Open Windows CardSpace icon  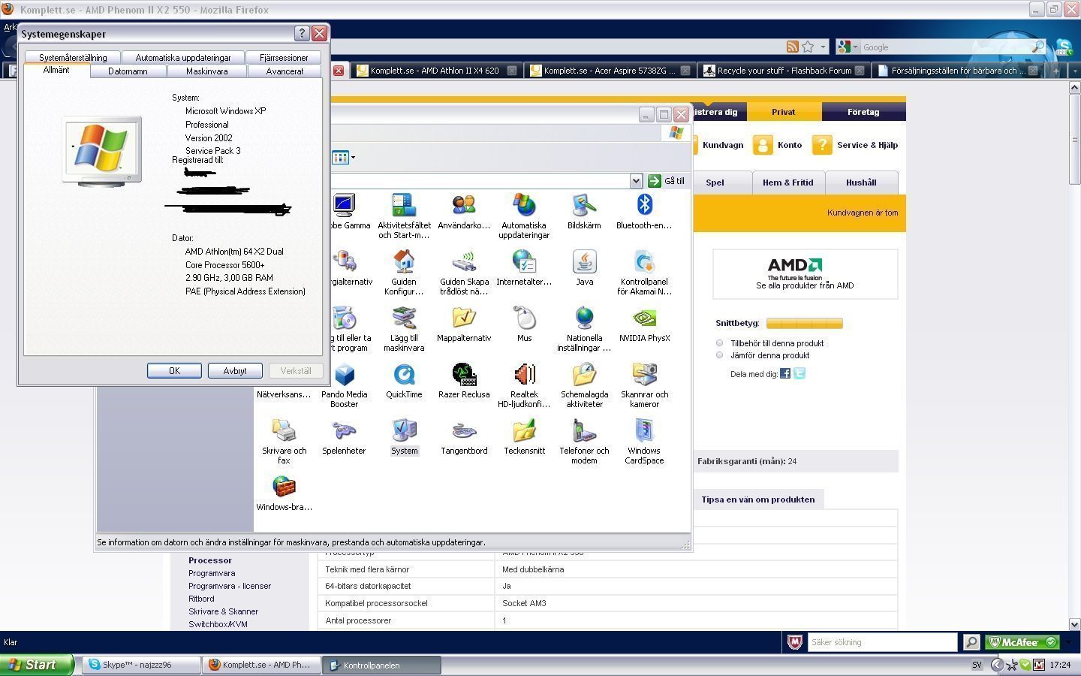pyautogui.click(x=644, y=441)
